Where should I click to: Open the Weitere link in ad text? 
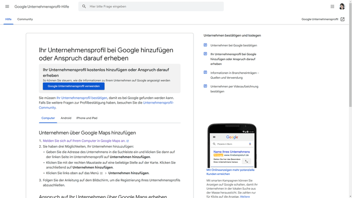coord(245,197)
